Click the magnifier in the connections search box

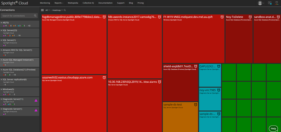[35, 16]
